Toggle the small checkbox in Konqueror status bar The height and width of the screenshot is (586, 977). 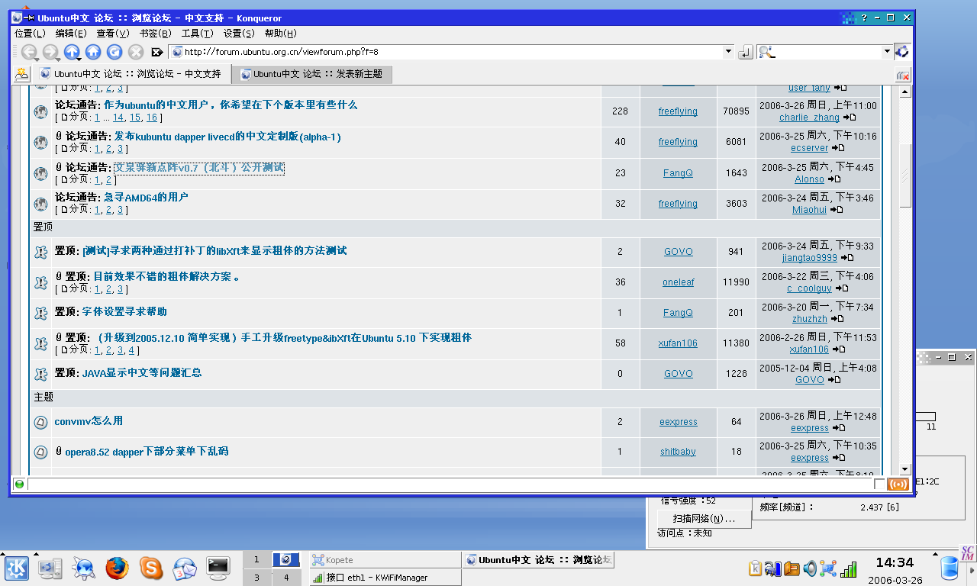click(x=880, y=484)
